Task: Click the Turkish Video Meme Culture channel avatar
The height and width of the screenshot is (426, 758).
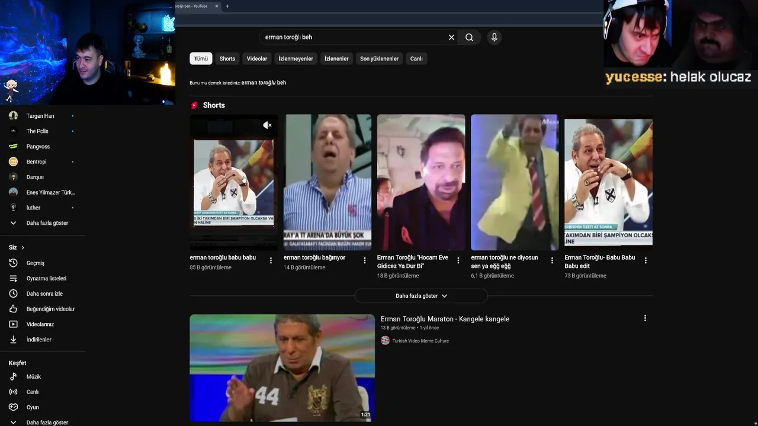Action: pyautogui.click(x=385, y=340)
